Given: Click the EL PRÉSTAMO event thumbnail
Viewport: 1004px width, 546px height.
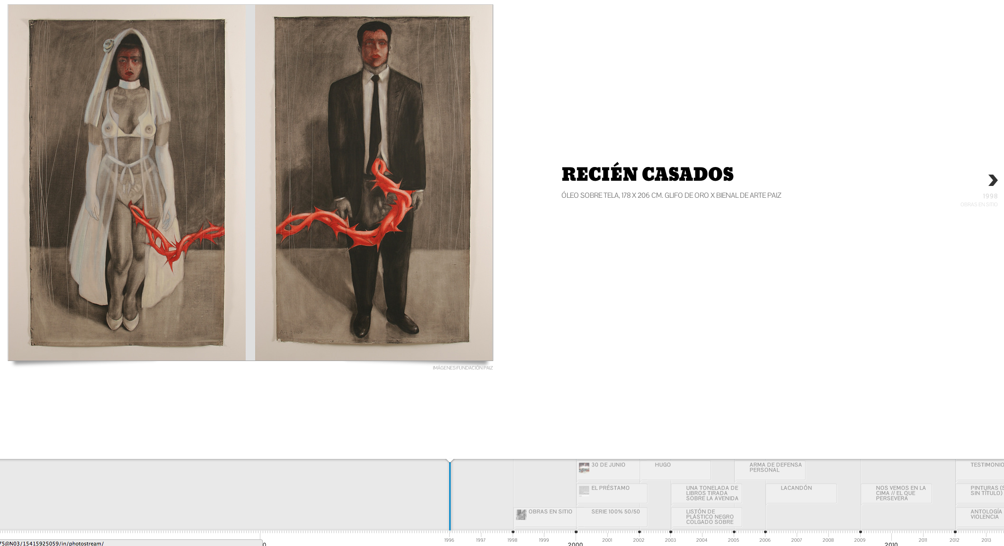Looking at the screenshot, I should click(x=584, y=491).
